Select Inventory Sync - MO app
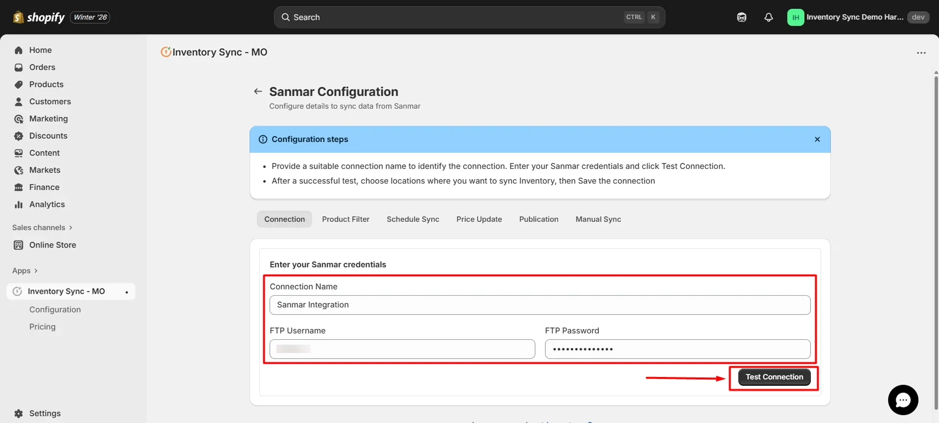Image resolution: width=939 pixels, height=423 pixels. coord(71,291)
